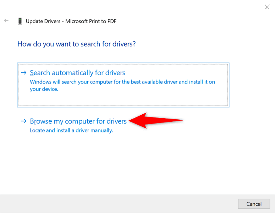
Task: Click the device icon beside Update Drivers
Action: click(20, 21)
